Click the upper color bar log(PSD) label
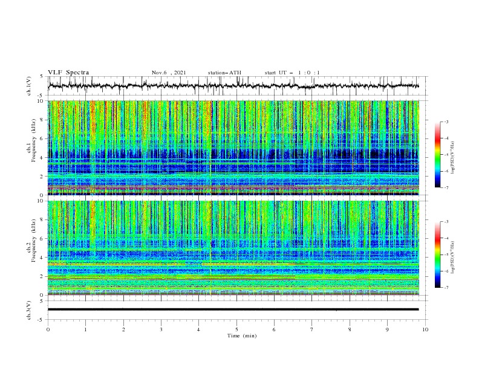This screenshot has height=370, width=479. pyautogui.click(x=453, y=158)
